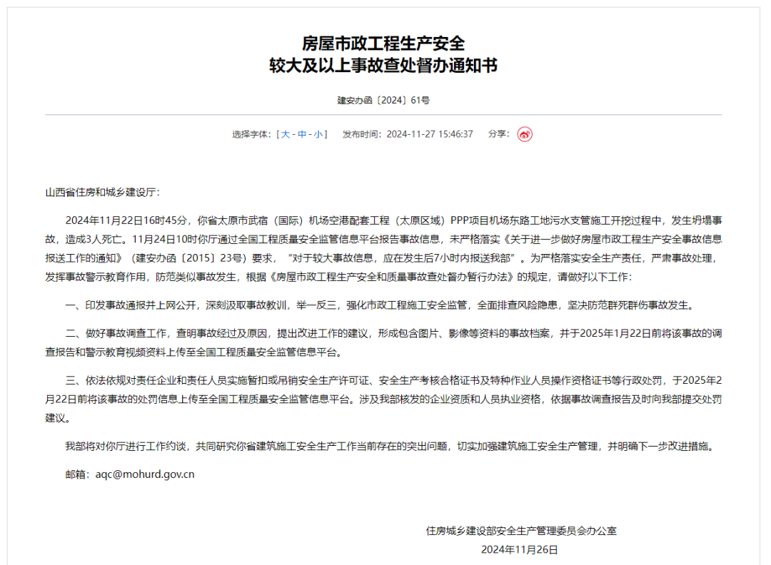This screenshot has width=771, height=565.
Task: Select the 大 (large) font size
Action: click(285, 134)
